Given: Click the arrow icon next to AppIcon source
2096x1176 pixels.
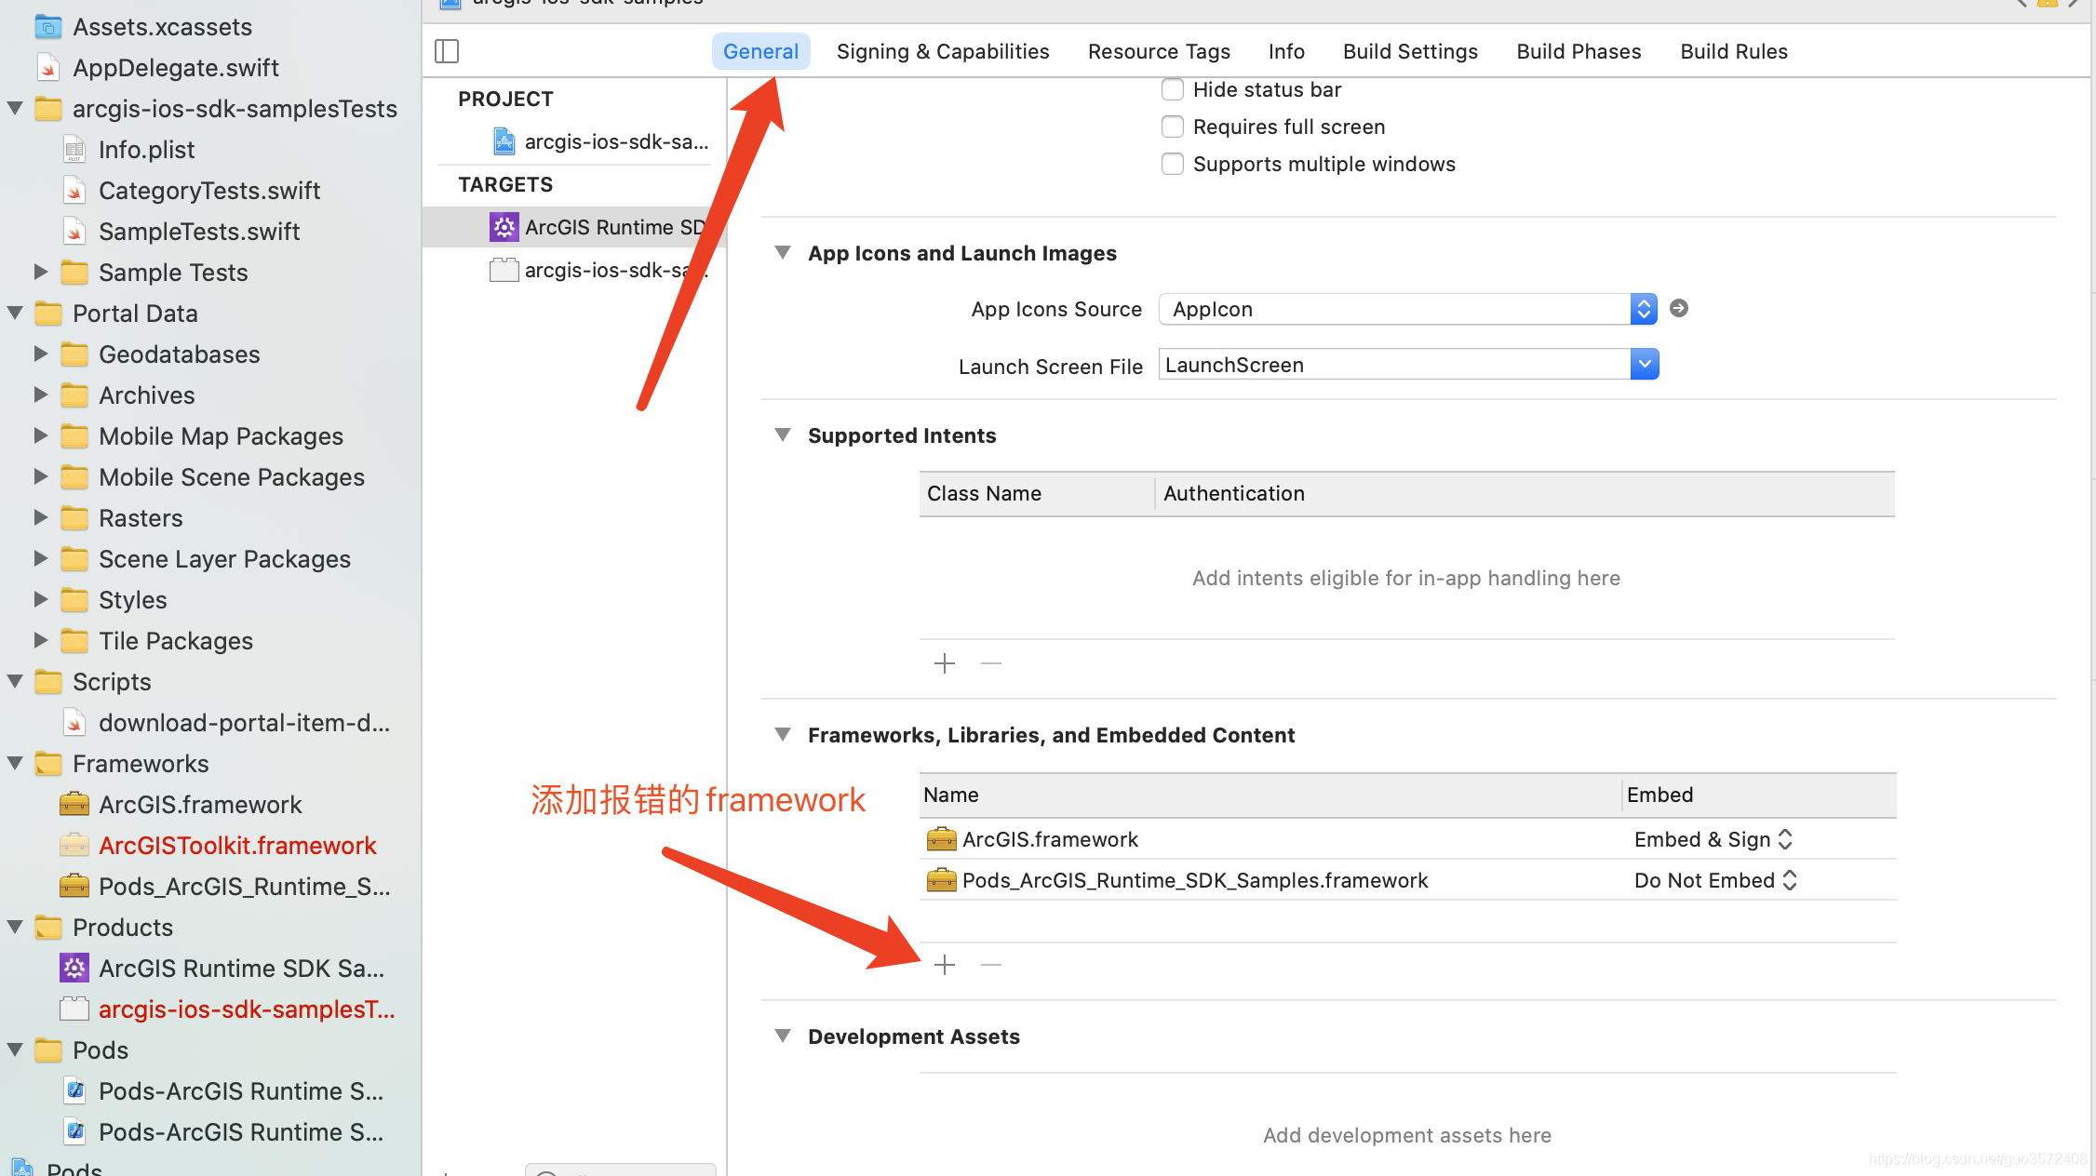Looking at the screenshot, I should (1679, 308).
